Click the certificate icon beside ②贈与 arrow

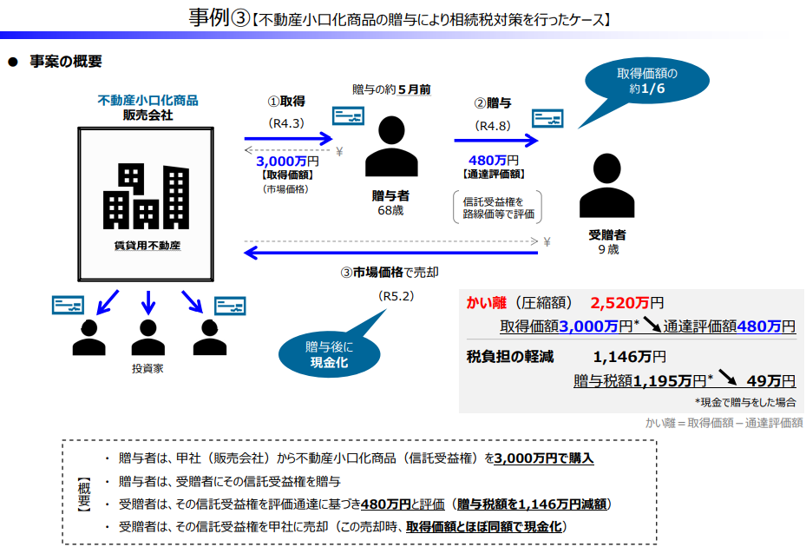[x=547, y=120]
